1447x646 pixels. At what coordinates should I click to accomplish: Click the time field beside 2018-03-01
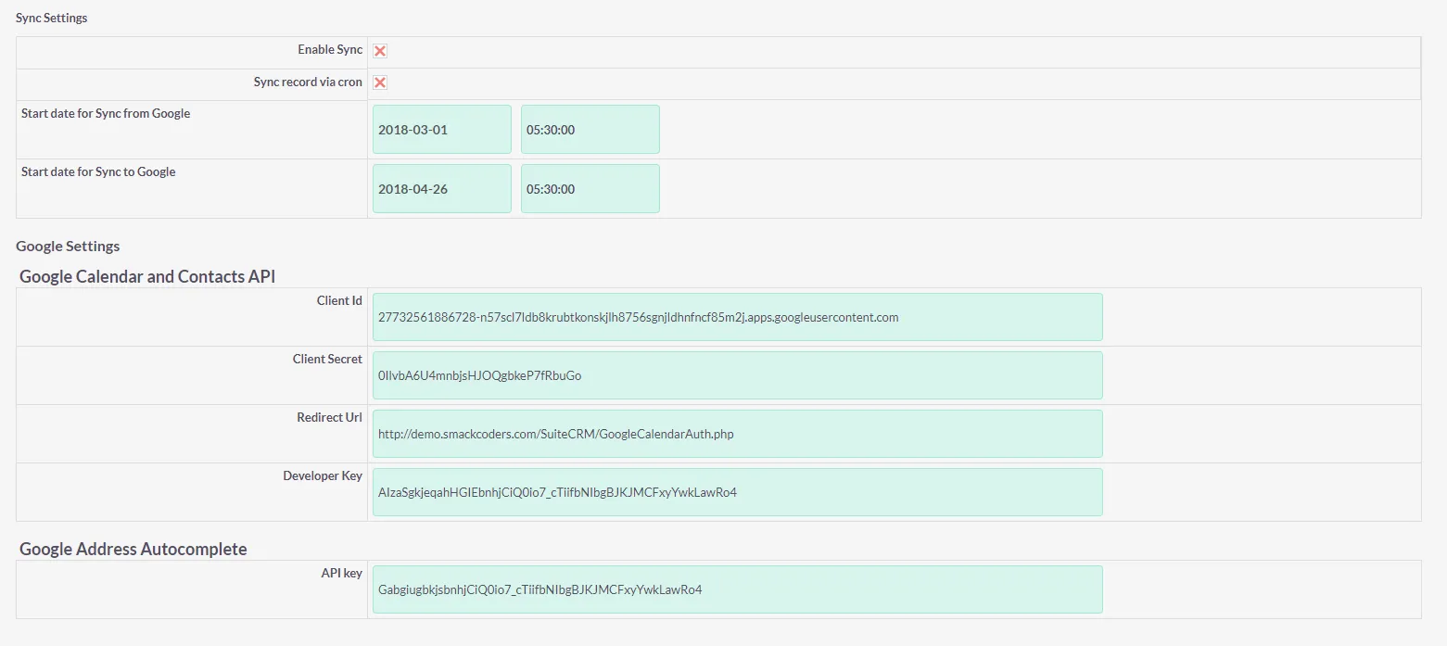click(x=590, y=130)
